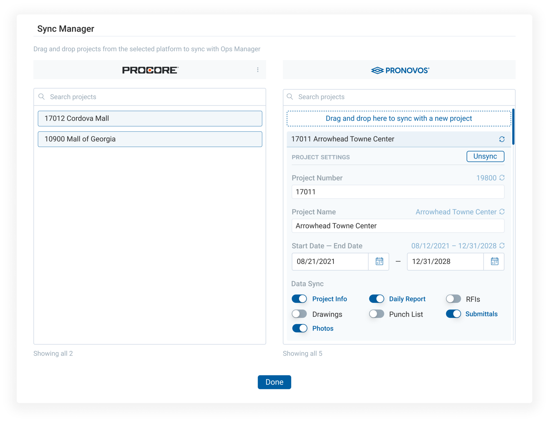Click Showing all 5 text
The image size is (549, 422).
pos(303,353)
